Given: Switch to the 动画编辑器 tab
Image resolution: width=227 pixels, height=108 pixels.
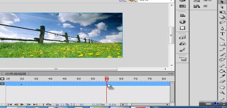Looking at the screenshot, I should coord(16,74).
